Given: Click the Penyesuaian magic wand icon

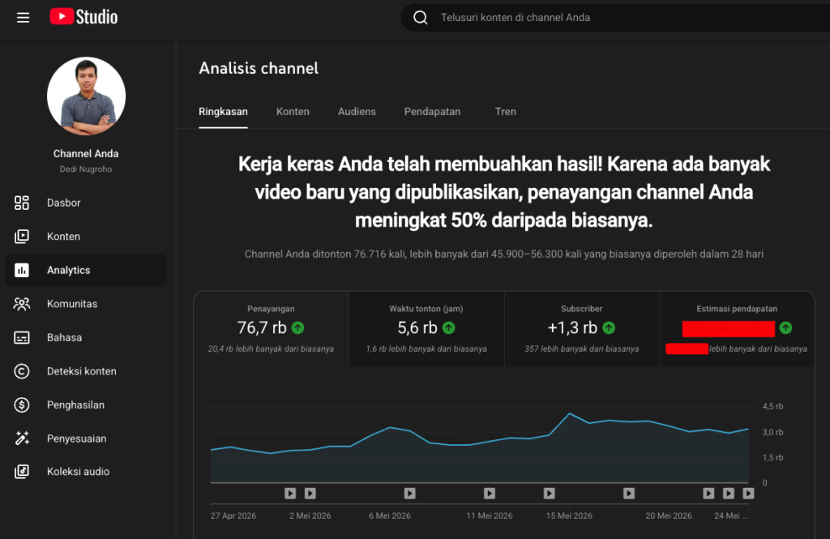Looking at the screenshot, I should click(22, 438).
